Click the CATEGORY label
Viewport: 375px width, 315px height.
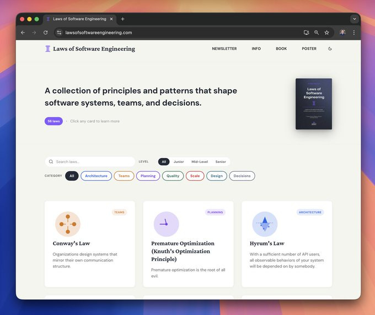53,176
